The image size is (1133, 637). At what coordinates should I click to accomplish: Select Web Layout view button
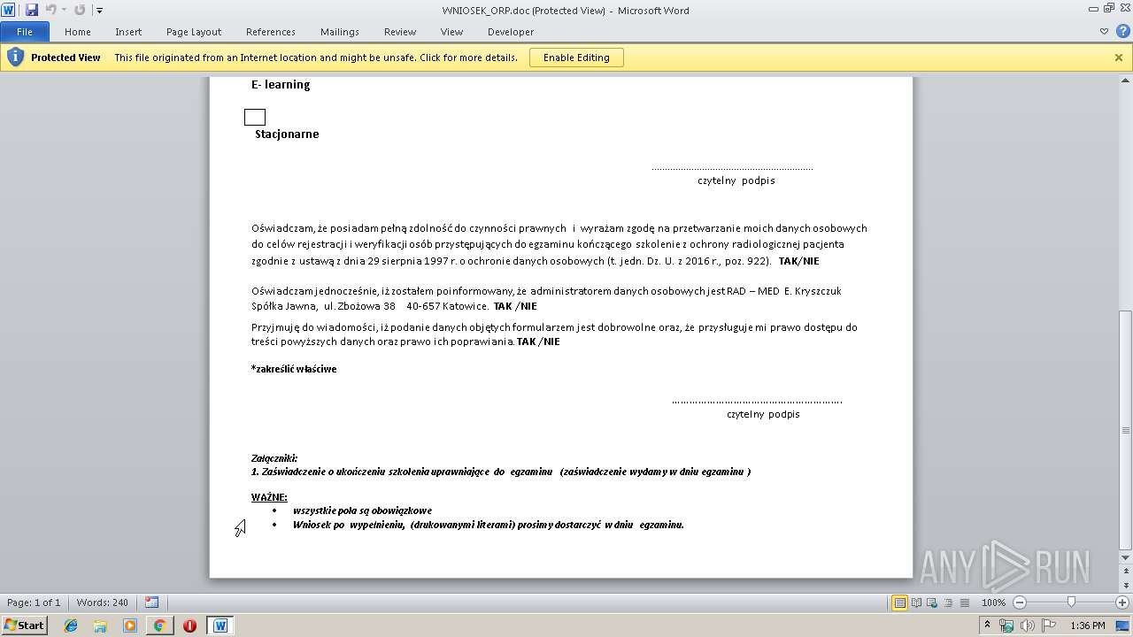coord(932,602)
